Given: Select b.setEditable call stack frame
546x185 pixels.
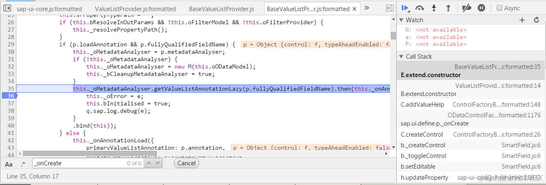Looking at the screenshot, I should point(471,167).
